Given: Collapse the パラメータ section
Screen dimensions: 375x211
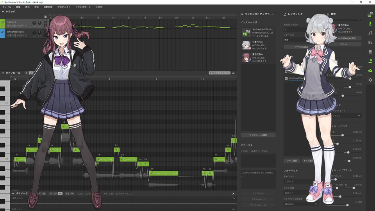Looking at the screenshot, I should point(13,193).
